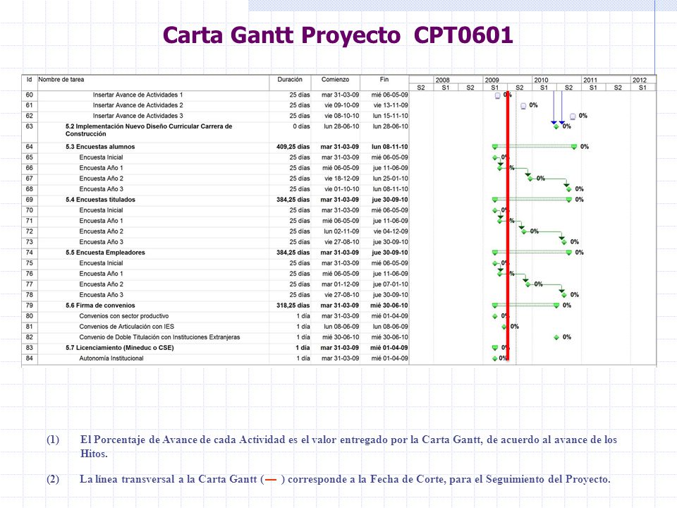Screen dimensions: 677x508
Task: Click 'Encuesta Año 1' in row 76
Action: click(x=101, y=274)
